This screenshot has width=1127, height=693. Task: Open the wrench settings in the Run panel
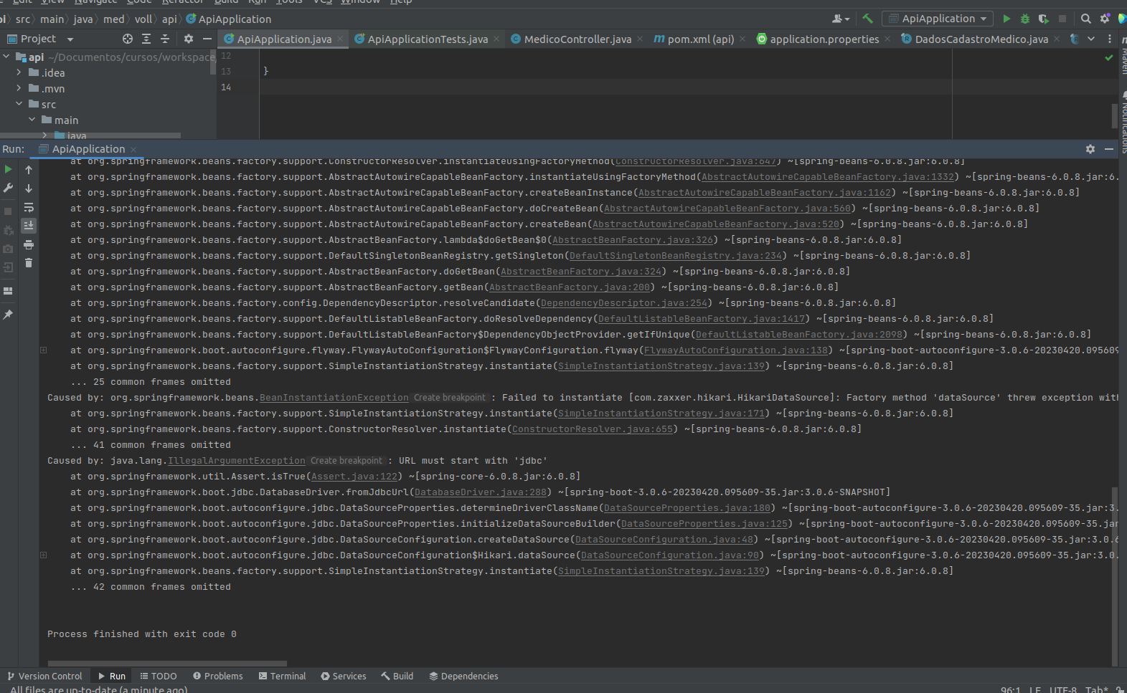coord(8,188)
